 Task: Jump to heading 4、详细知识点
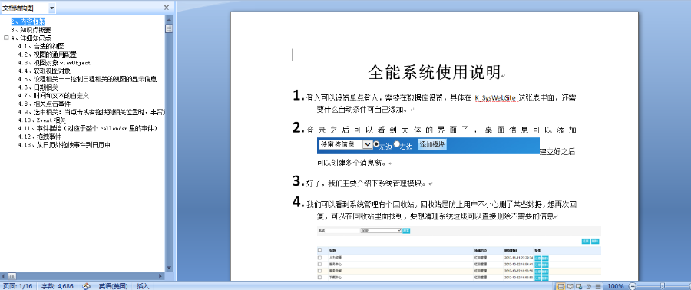[31, 38]
